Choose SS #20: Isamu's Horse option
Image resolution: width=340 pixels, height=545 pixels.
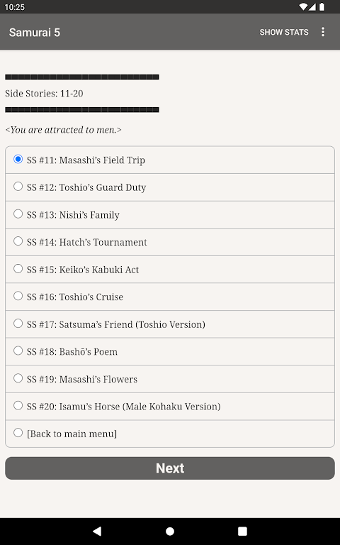coord(170,407)
